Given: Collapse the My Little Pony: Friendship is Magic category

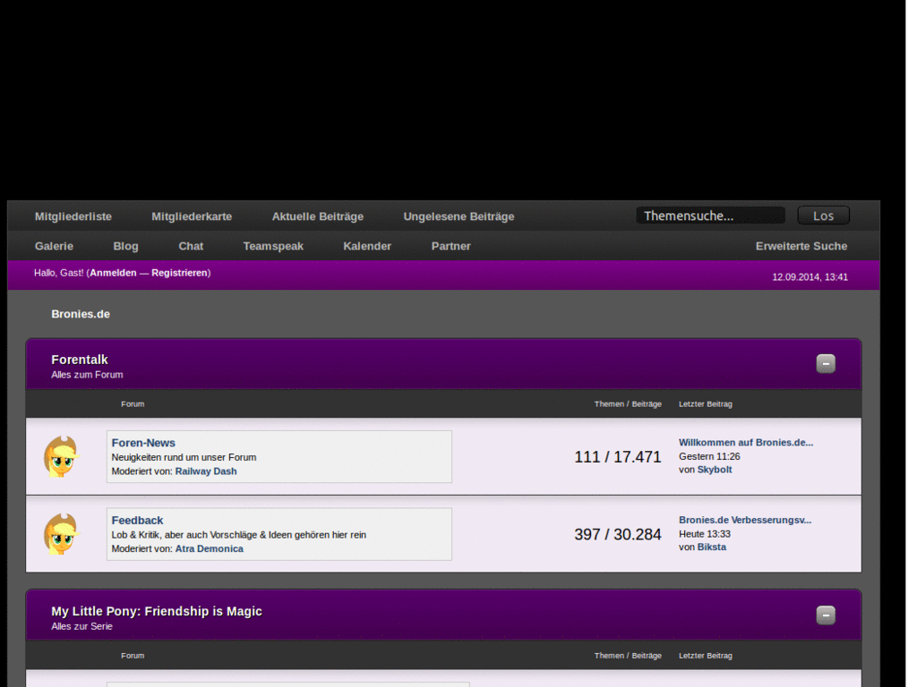Looking at the screenshot, I should click(825, 615).
